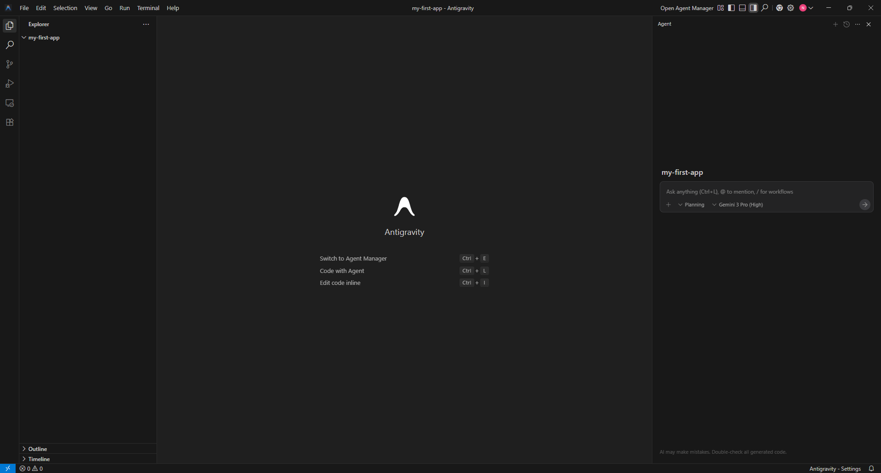Toggle the bottom panel visibility
The image size is (881, 473).
point(742,8)
